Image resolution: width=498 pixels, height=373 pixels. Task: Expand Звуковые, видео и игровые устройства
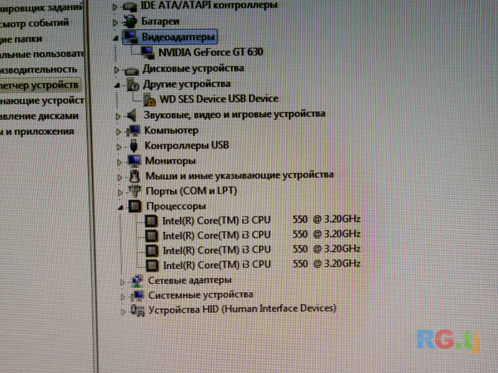point(118,116)
